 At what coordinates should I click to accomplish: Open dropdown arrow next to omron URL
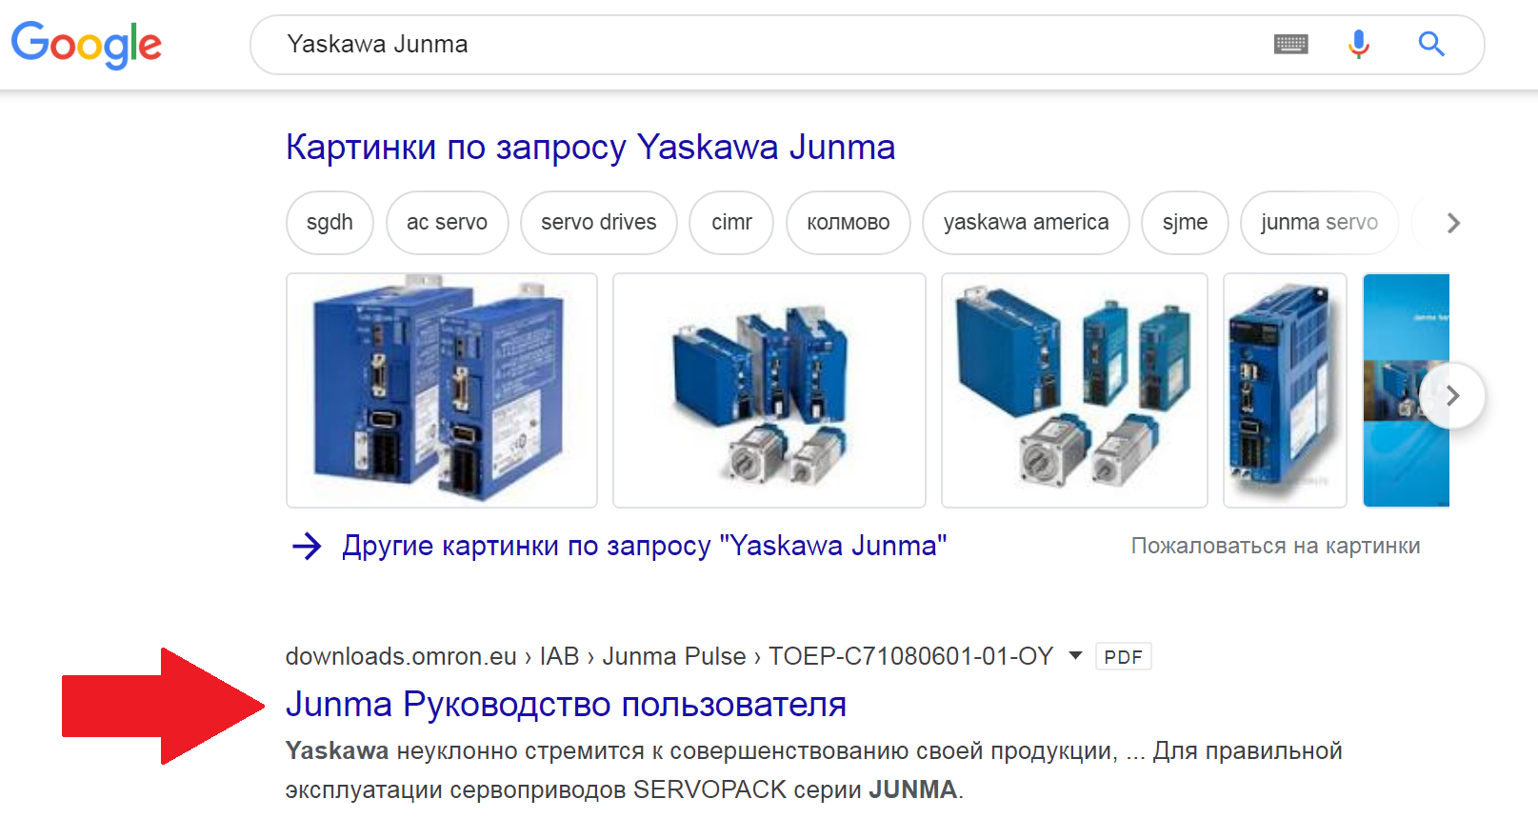tap(1075, 655)
